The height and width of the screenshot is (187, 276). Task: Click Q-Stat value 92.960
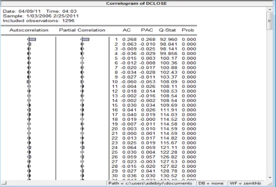pyautogui.click(x=169, y=39)
